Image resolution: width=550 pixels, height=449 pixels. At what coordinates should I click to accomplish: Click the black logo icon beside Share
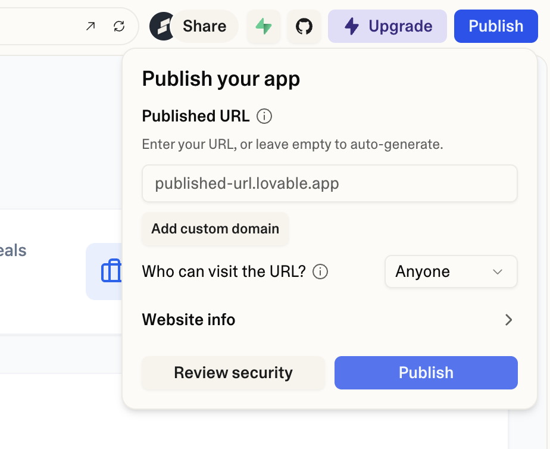[x=162, y=26]
